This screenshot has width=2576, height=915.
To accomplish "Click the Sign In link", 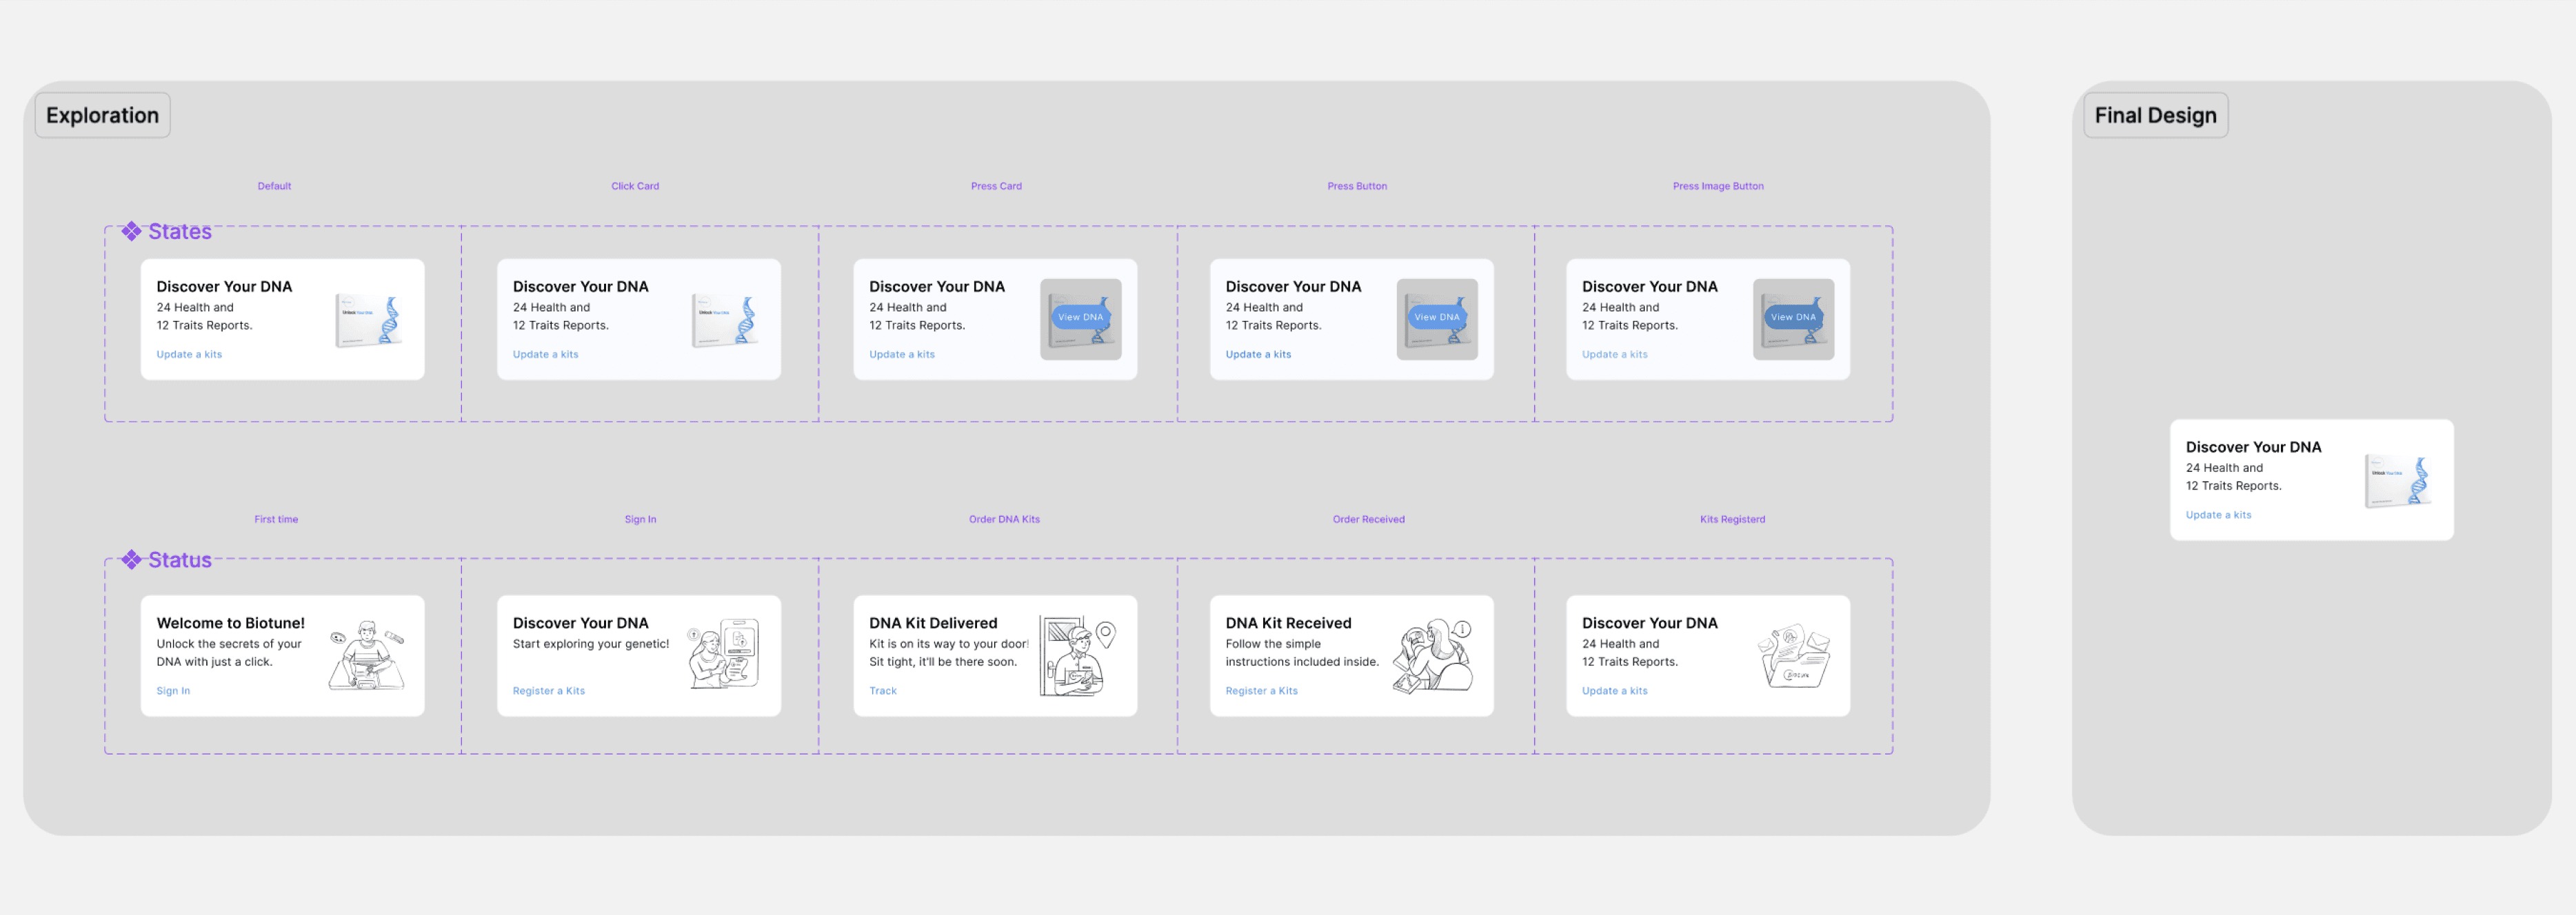I will [173, 691].
